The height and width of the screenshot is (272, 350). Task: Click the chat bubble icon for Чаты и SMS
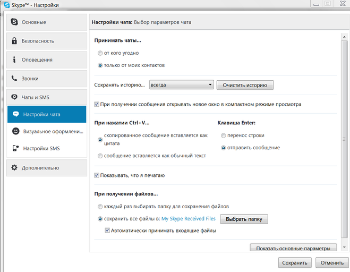pyautogui.click(x=14, y=97)
